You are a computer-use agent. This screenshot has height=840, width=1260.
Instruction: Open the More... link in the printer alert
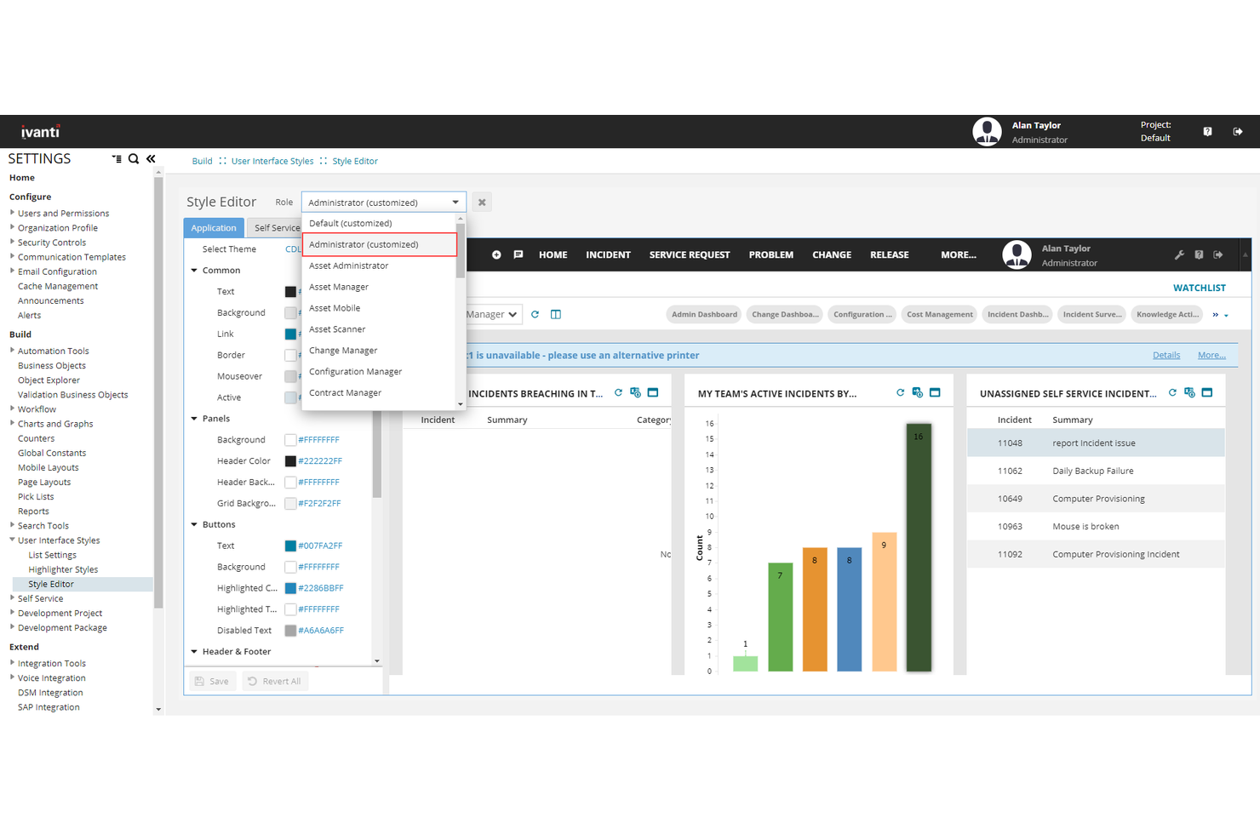point(1211,355)
